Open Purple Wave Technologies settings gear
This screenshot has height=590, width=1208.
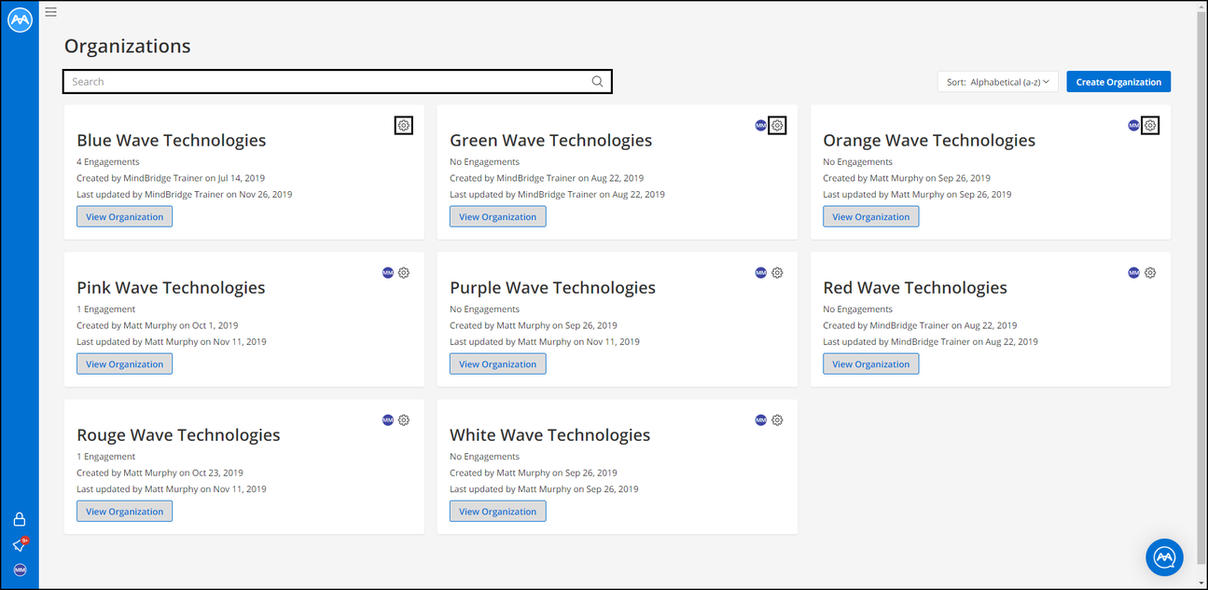777,273
